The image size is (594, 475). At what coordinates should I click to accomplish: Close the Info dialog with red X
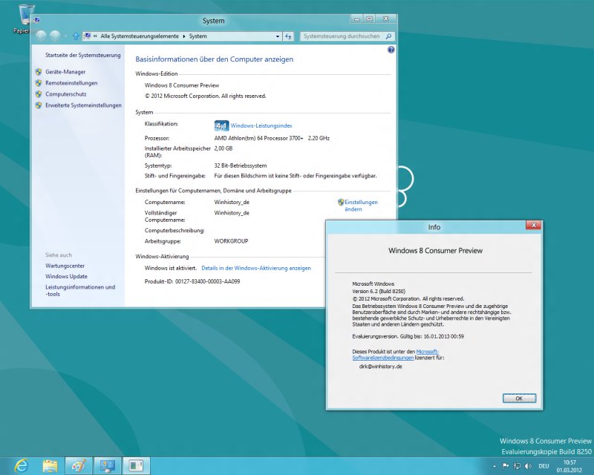tap(534, 226)
